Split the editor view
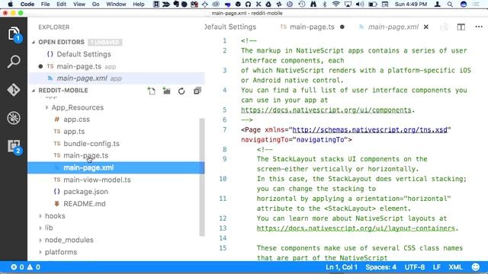The height and width of the screenshot is (274, 488). [x=461, y=27]
